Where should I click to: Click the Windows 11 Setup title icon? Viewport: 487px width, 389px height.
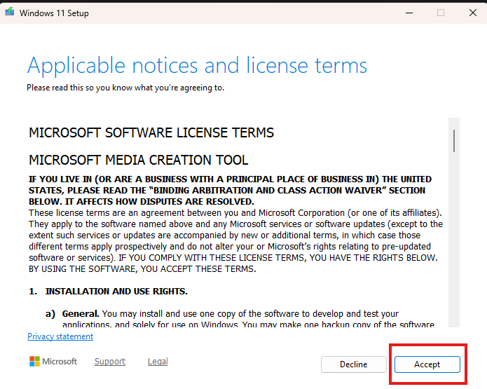(10, 12)
